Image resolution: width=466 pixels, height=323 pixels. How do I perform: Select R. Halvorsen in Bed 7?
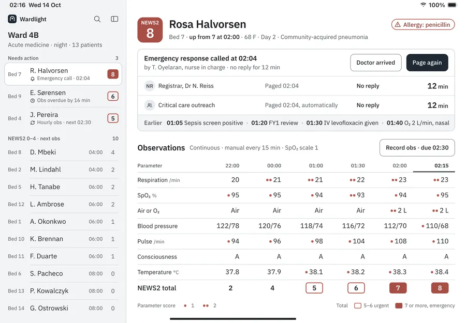coord(63,74)
